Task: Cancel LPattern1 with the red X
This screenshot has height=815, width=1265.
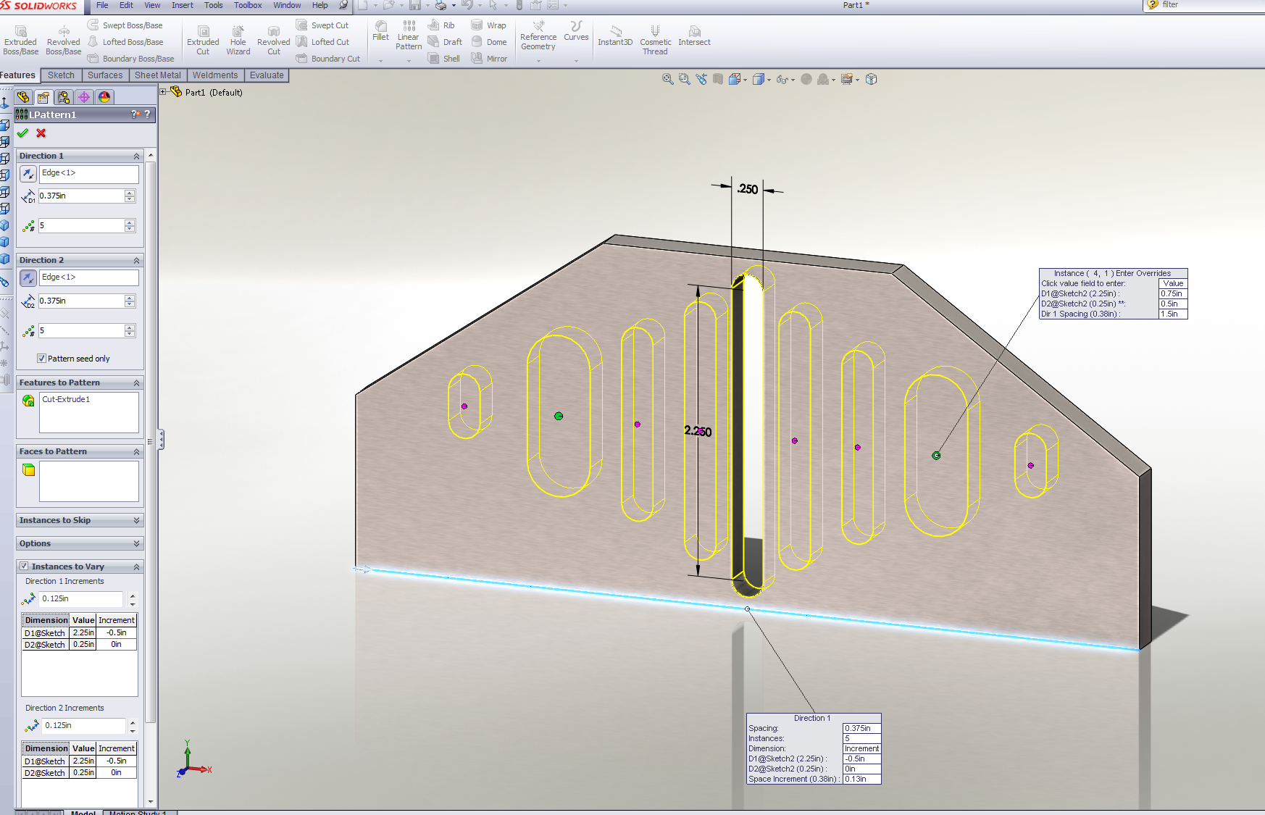Action: (x=41, y=133)
